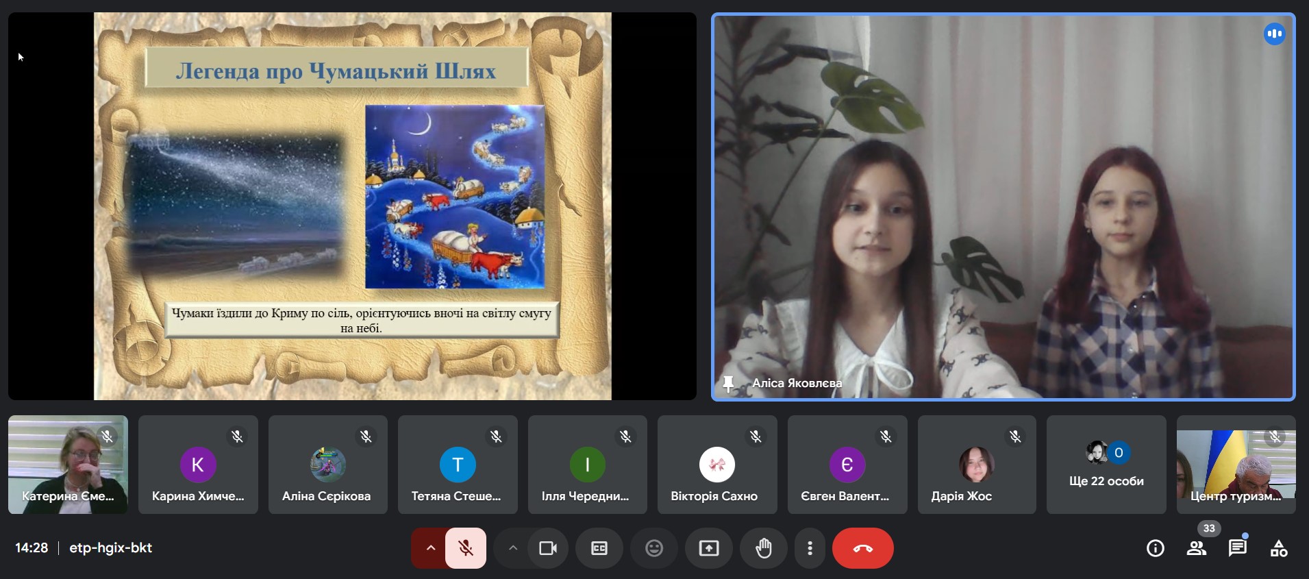Expand video settings arrow beside camera
The height and width of the screenshot is (579, 1309).
(x=512, y=548)
